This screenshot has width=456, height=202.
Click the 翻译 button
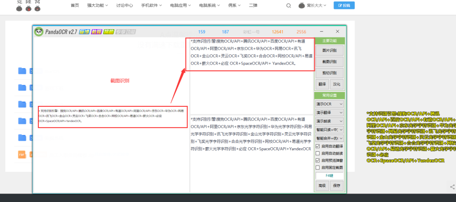(322, 84)
